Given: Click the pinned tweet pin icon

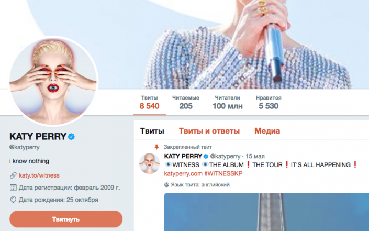Looking at the screenshot, I should [x=156, y=147].
